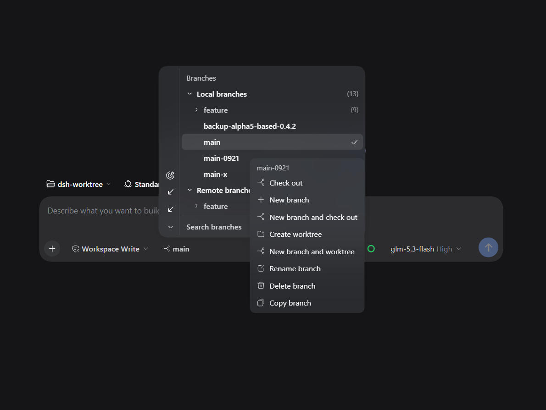
Task: Choose Delete branch menu entry
Action: (x=307, y=286)
